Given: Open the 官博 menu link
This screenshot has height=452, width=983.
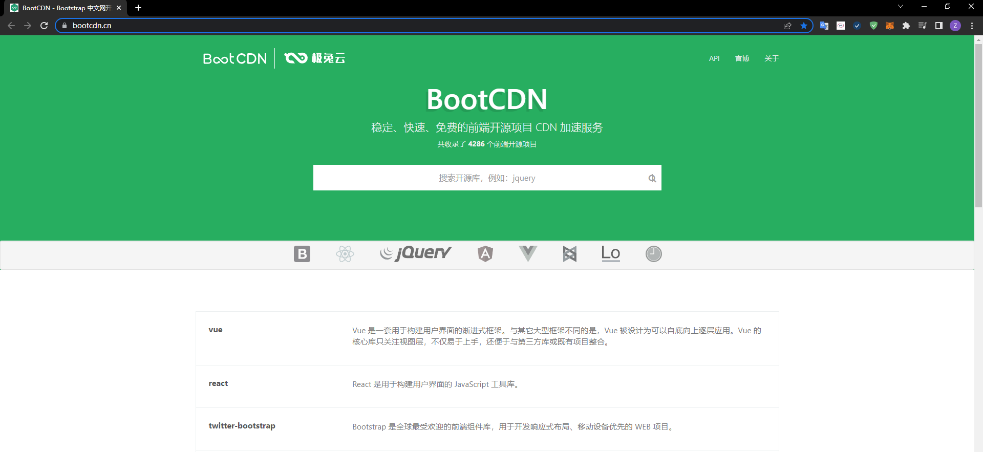Looking at the screenshot, I should [742, 58].
